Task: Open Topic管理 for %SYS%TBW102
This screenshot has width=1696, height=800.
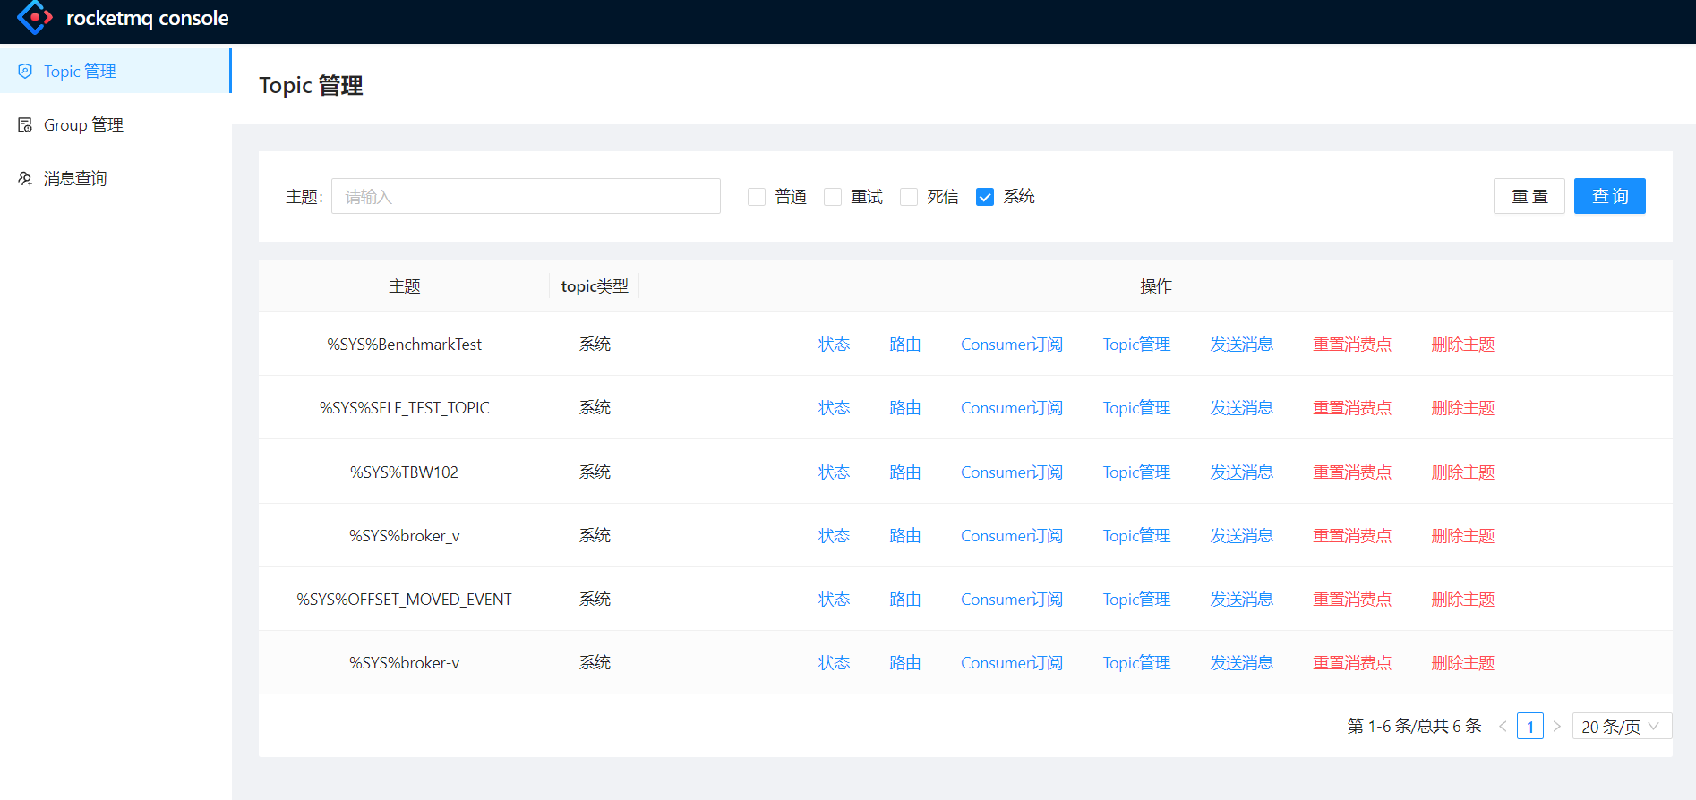Action: pos(1136,472)
